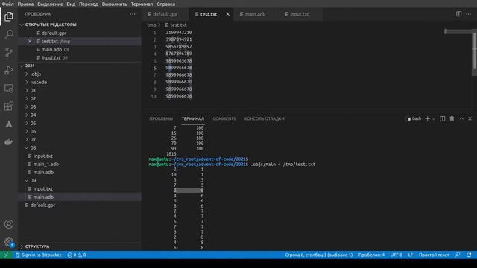
Task: Open feedback icon in status bar
Action: [458, 255]
